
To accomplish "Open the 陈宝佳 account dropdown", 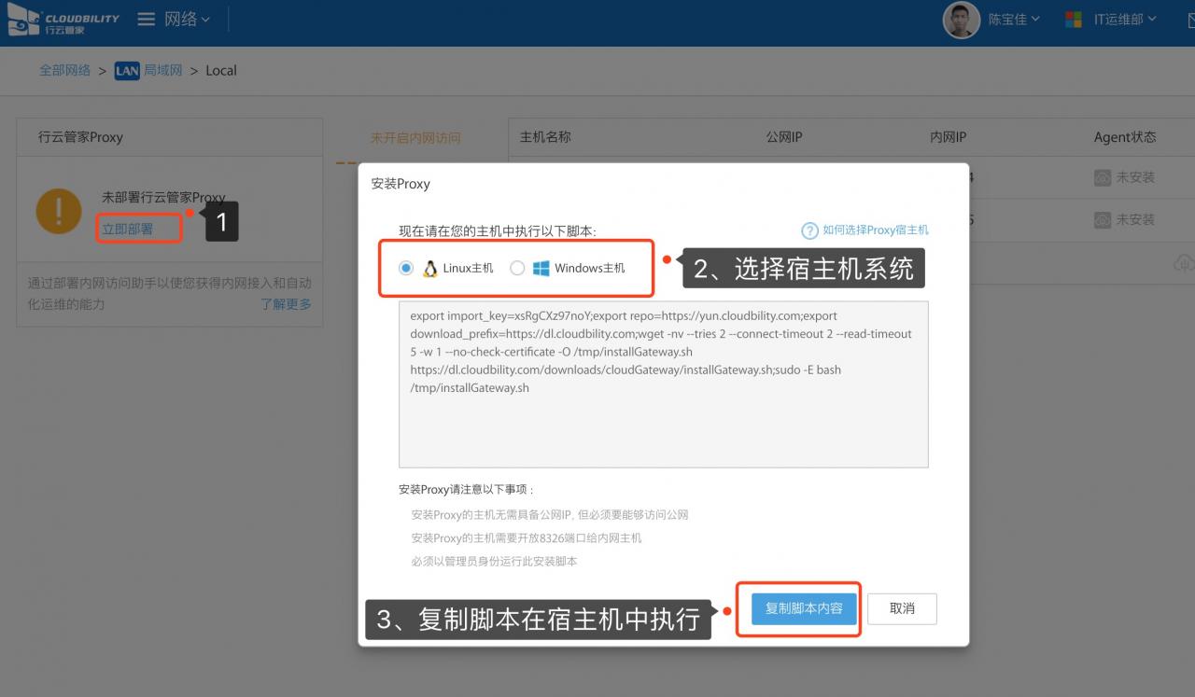I will pyautogui.click(x=1014, y=20).
